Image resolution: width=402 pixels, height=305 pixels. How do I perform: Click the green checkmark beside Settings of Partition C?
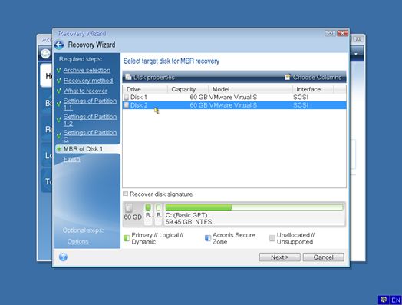point(59,135)
